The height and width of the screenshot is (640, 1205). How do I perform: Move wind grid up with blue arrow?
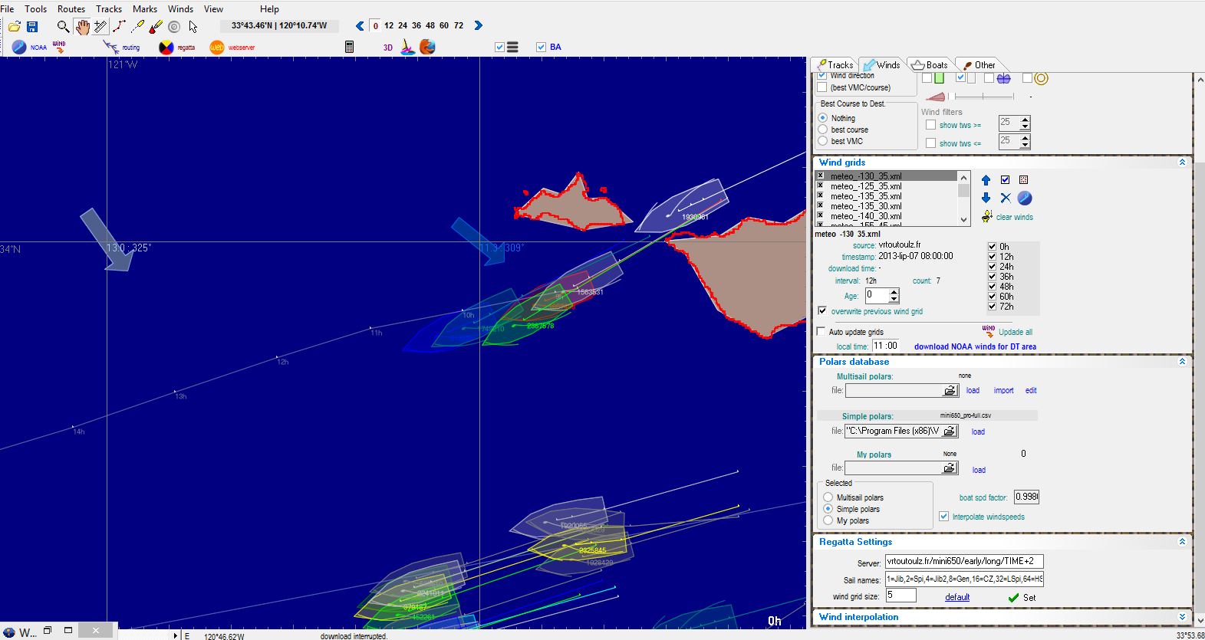coord(986,180)
